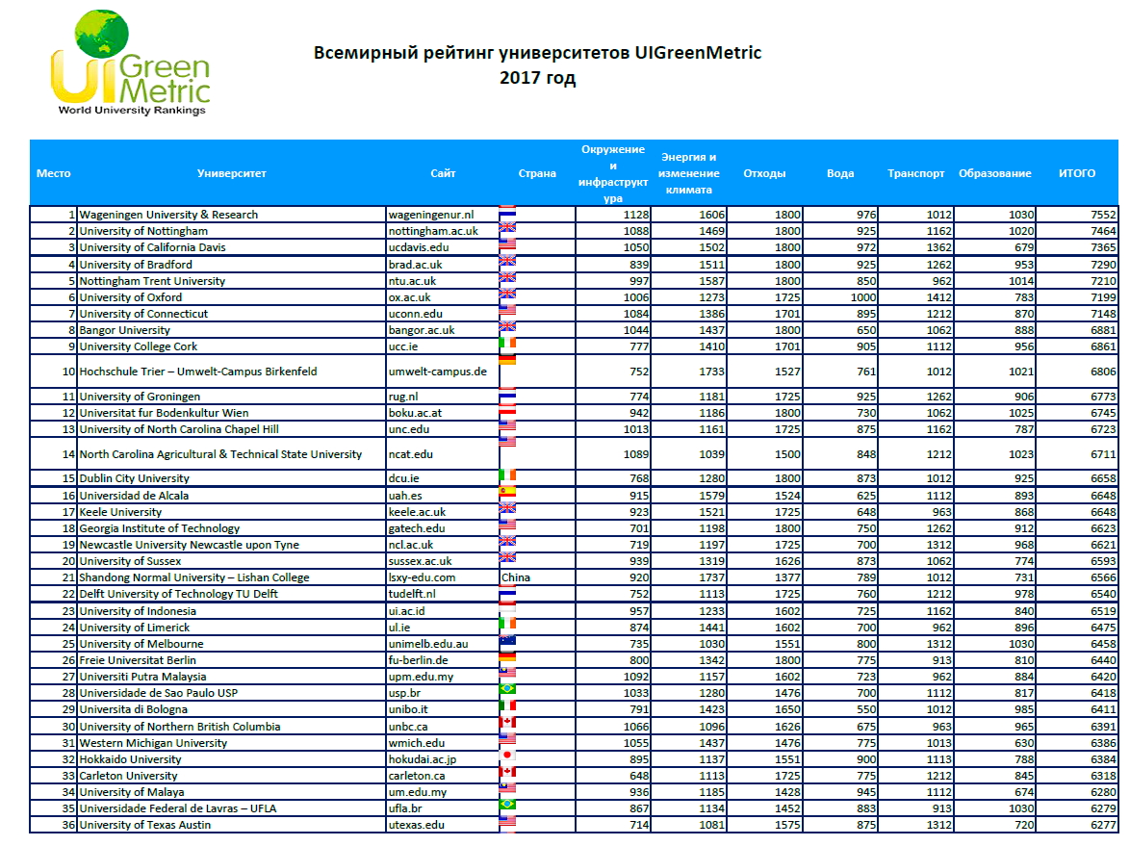Click the German flag in Hochschule Trier row
This screenshot has height=846, width=1130.
tap(507, 360)
